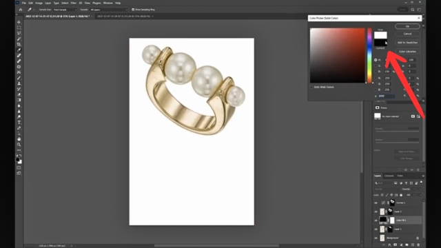
Task: Select the Gradient tool
Action: tap(19, 100)
